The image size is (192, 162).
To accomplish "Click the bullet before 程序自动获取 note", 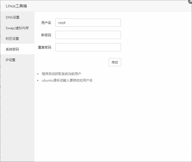I will 38,74.
